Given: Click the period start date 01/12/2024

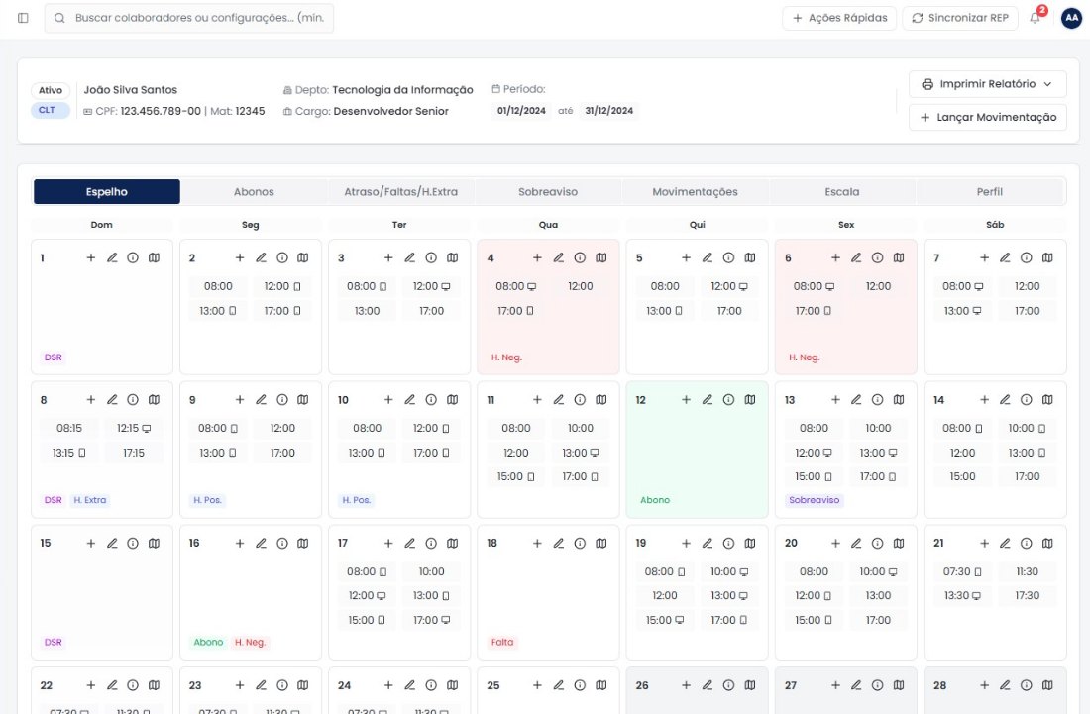Looking at the screenshot, I should (x=521, y=111).
